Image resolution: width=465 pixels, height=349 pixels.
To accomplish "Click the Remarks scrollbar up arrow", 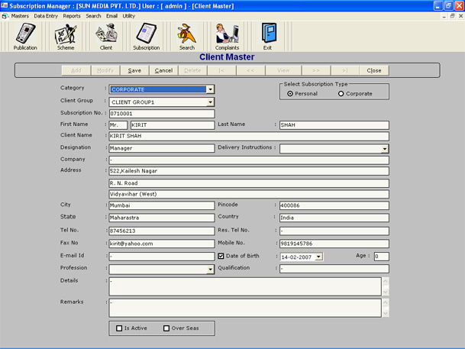I will 386,302.
